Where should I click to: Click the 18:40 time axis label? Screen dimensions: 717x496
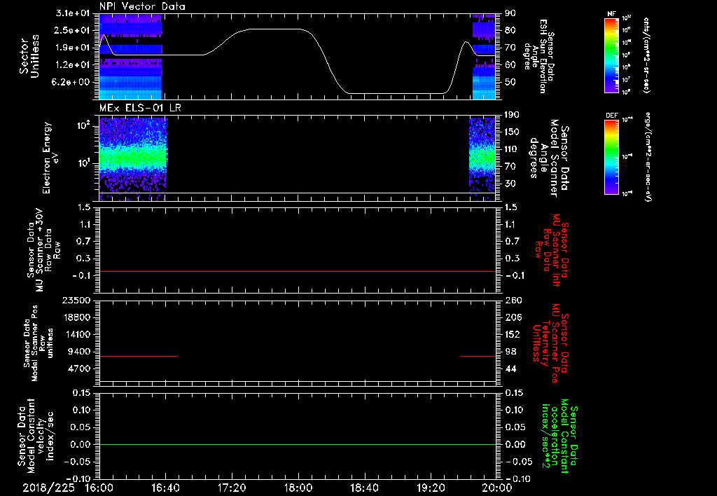click(364, 488)
